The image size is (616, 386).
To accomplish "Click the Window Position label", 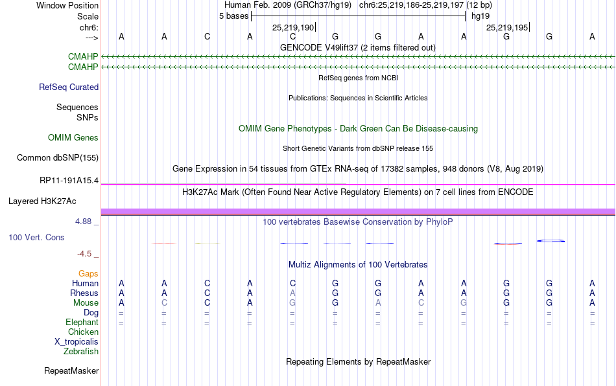I will point(67,5).
